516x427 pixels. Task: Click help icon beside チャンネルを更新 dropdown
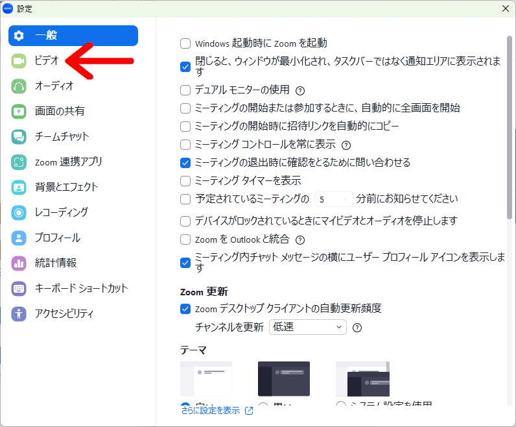[x=357, y=328]
